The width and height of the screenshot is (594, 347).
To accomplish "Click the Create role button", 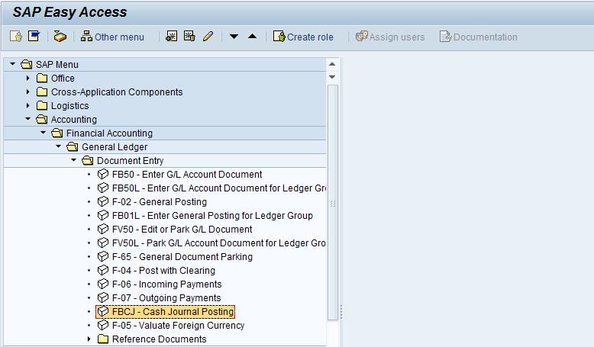I will 305,37.
